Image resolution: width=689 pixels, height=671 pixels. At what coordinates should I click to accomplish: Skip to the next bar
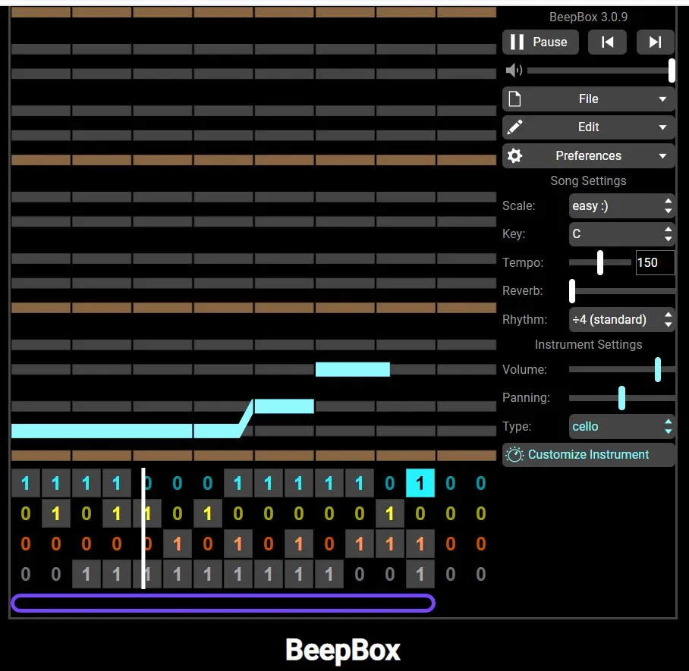click(x=655, y=42)
